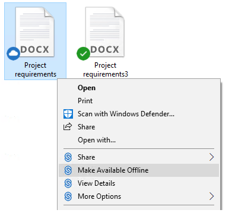Click the ShareFile icon beside Share submenu
The image size is (232, 216).
[68, 157]
